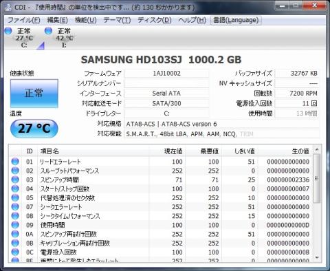Open the ディスク(D) menu
Screen dimensions: 330x271
[155, 20]
